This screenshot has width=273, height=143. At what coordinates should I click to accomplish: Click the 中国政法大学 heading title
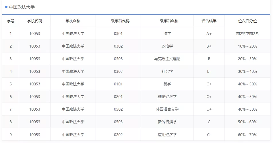pyautogui.click(x=22, y=7)
